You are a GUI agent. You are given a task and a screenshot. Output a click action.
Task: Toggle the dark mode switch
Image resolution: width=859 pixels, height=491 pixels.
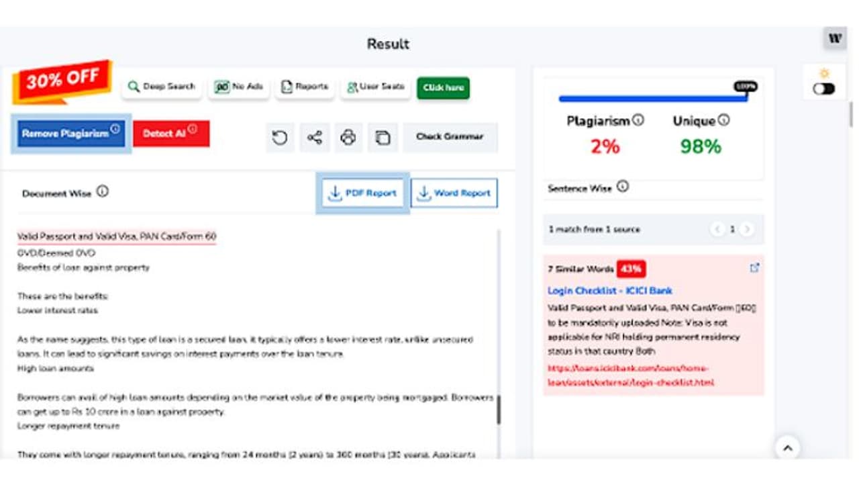click(823, 89)
